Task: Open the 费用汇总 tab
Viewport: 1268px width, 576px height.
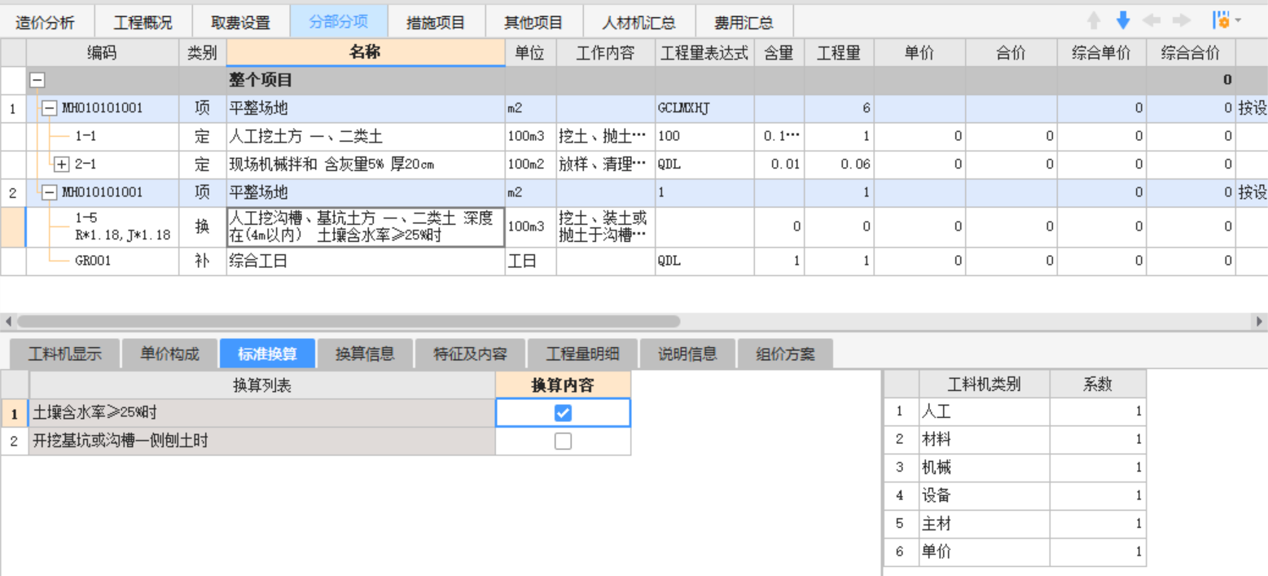Action: click(744, 22)
